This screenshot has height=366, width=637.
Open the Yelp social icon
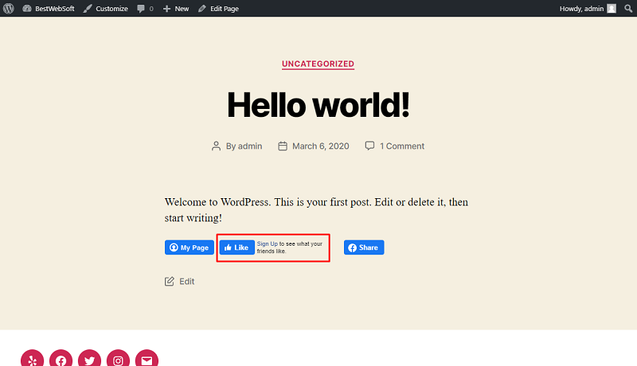(32, 359)
